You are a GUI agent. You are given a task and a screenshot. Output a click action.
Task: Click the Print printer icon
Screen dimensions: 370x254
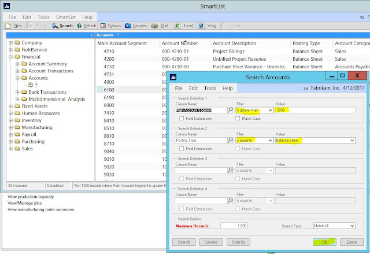click(x=154, y=25)
